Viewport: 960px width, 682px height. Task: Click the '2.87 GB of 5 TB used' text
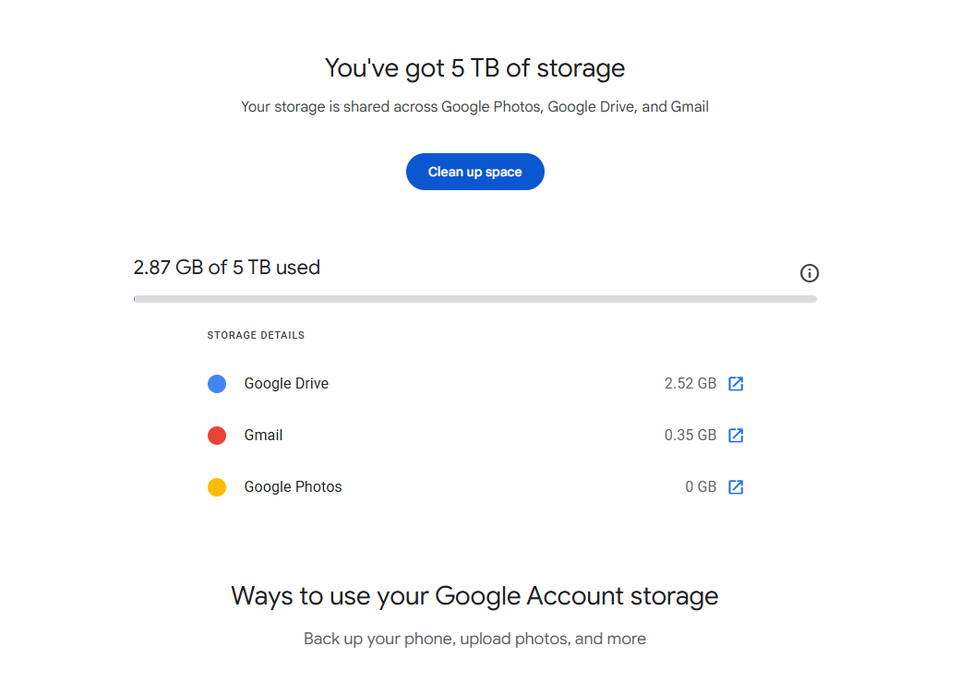[226, 268]
